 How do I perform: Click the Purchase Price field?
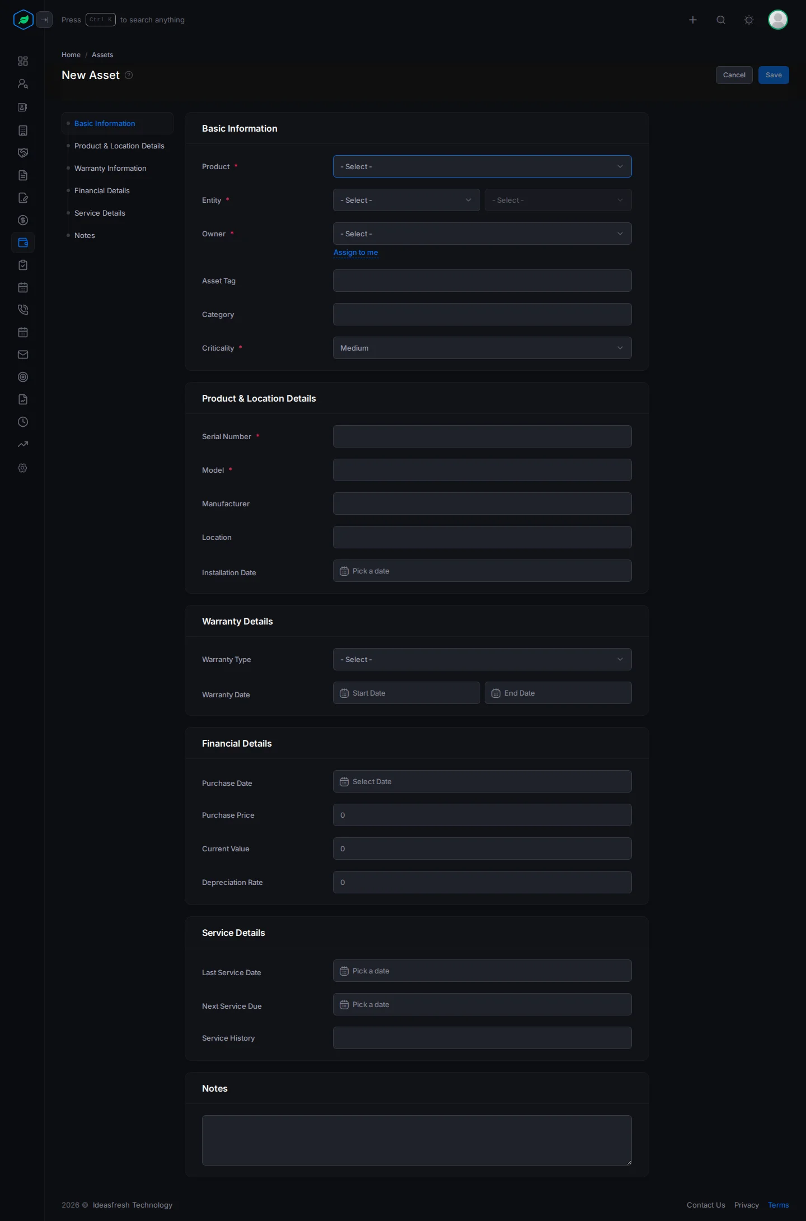coord(482,815)
